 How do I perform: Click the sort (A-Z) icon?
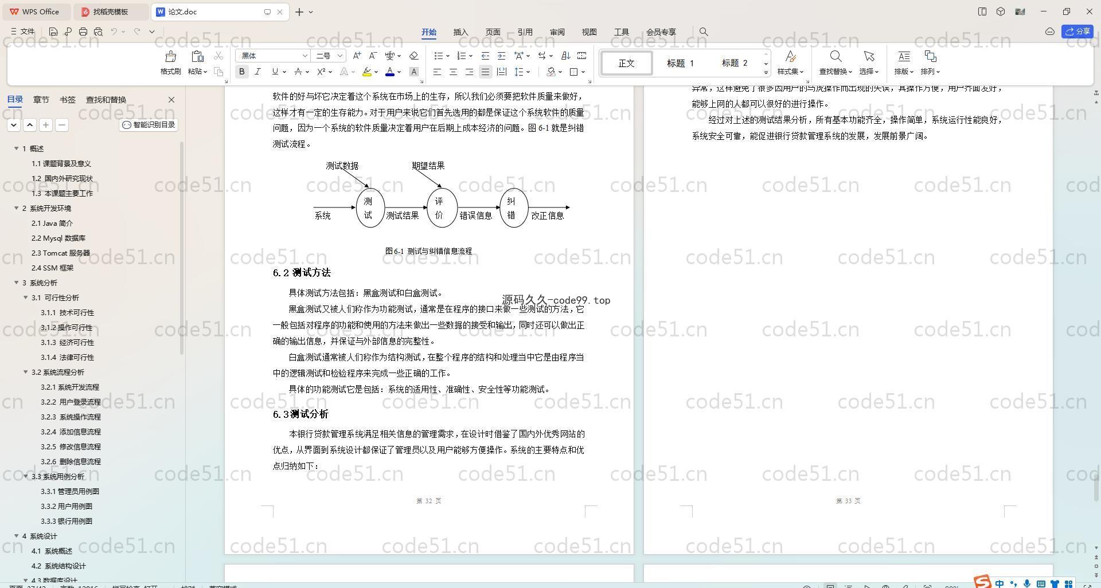point(565,56)
